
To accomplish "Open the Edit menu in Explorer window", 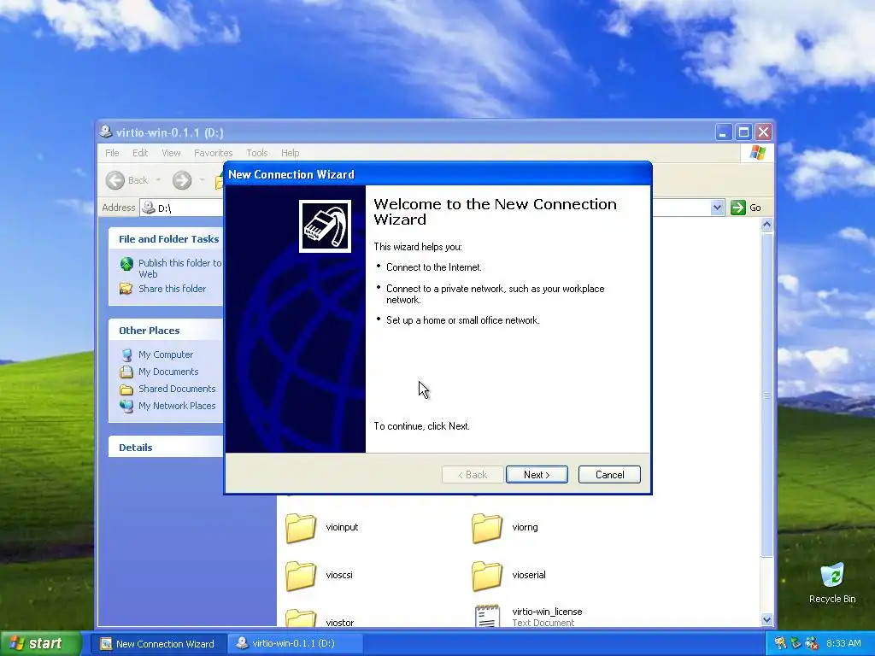I will [140, 153].
